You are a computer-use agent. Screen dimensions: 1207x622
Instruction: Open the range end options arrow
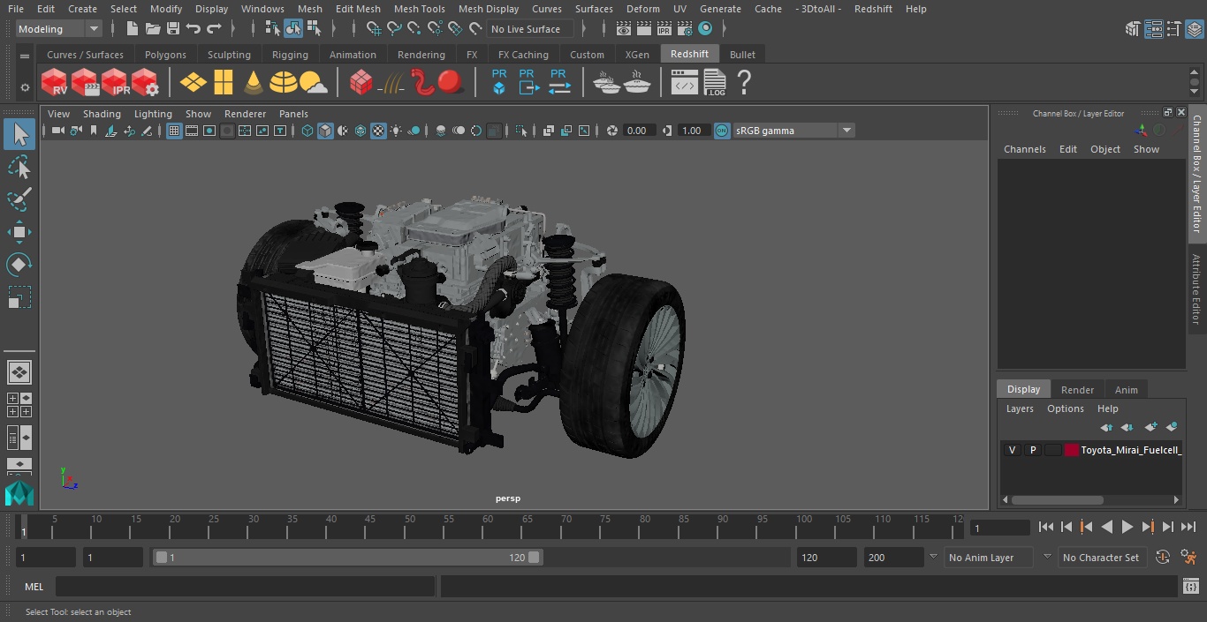coord(933,557)
